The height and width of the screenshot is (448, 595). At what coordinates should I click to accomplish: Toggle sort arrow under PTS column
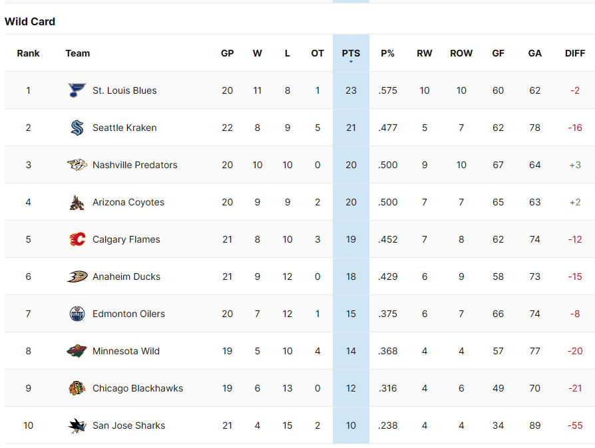click(351, 62)
